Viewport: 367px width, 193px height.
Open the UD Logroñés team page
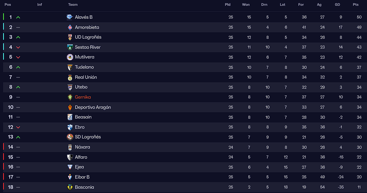pyautogui.click(x=88, y=37)
